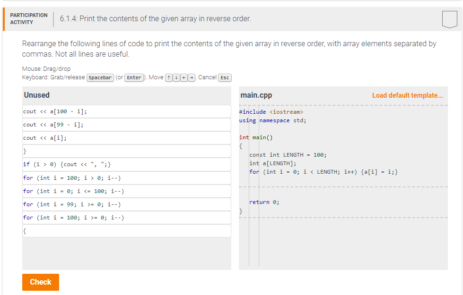Image resolution: width=463 pixels, height=295 pixels.
Task: Select 'for (int i = 100; i >= 0; i--)' block
Action: tap(127, 218)
